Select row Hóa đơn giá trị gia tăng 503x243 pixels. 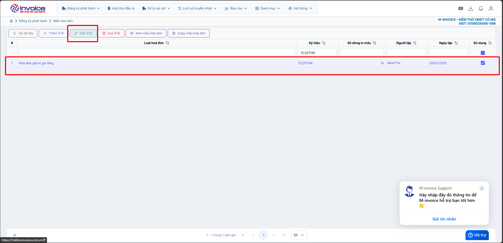(x=251, y=63)
